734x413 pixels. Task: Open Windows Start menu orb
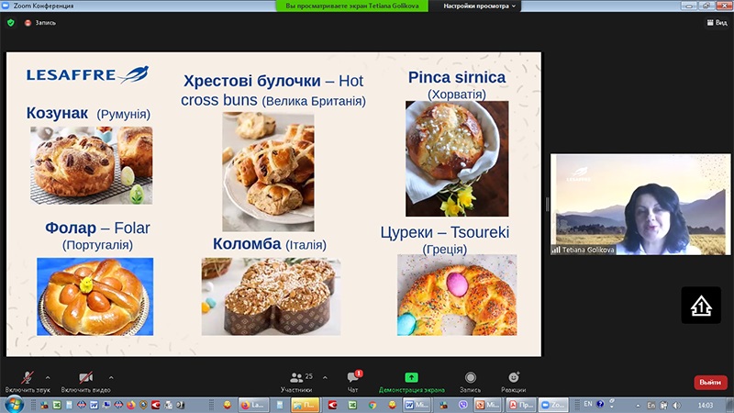coord(13,404)
